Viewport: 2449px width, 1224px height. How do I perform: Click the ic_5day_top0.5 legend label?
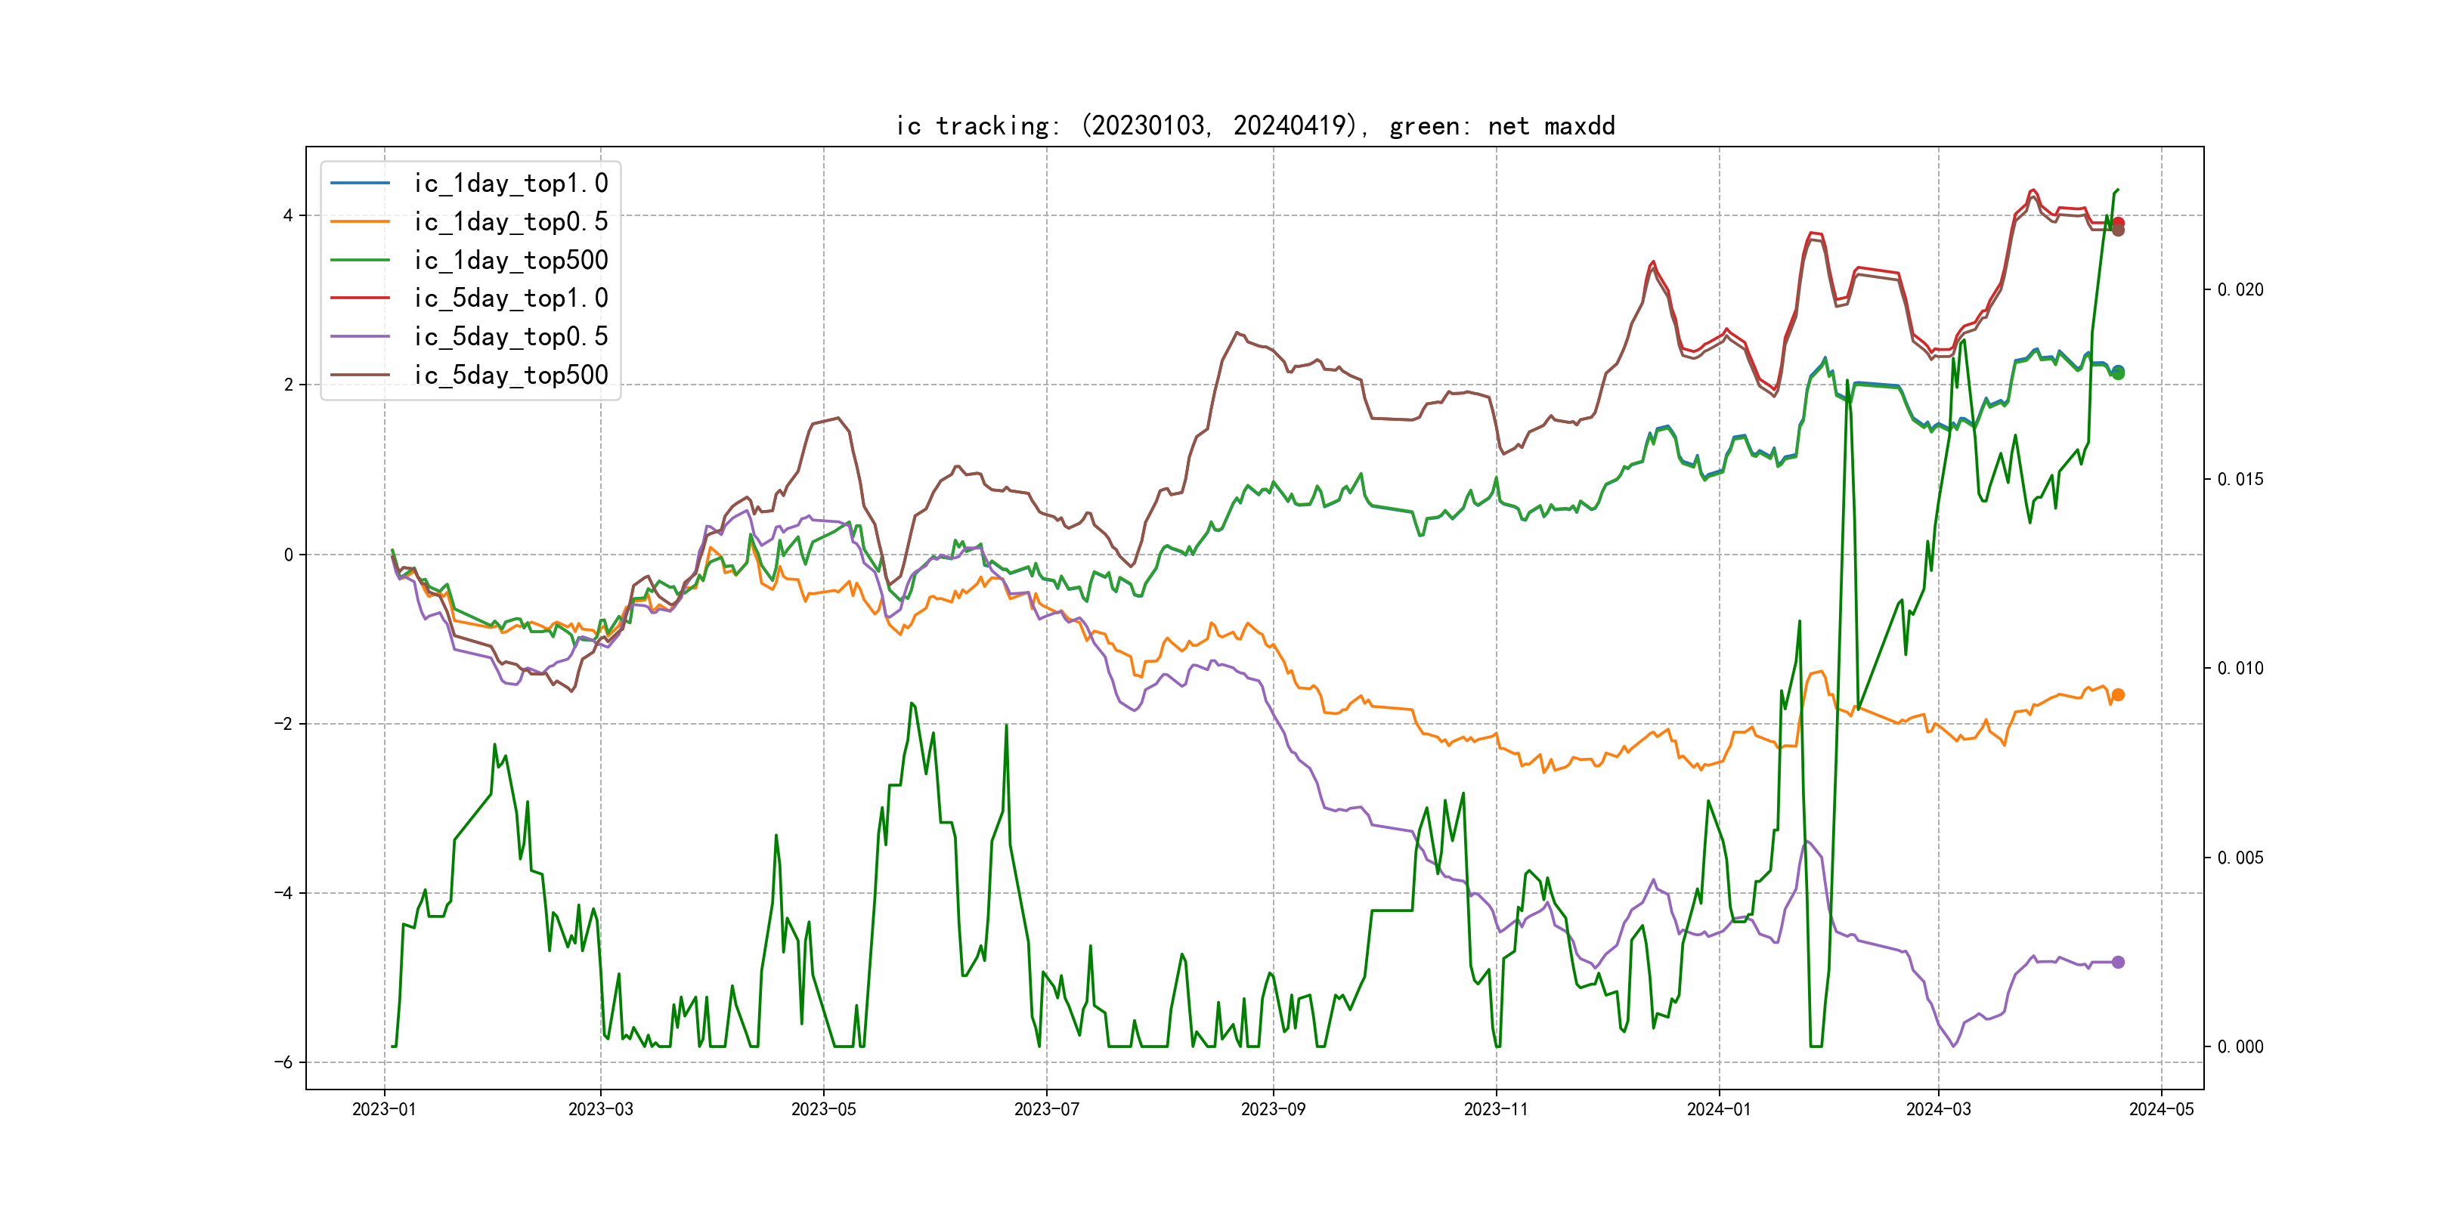coord(510,336)
